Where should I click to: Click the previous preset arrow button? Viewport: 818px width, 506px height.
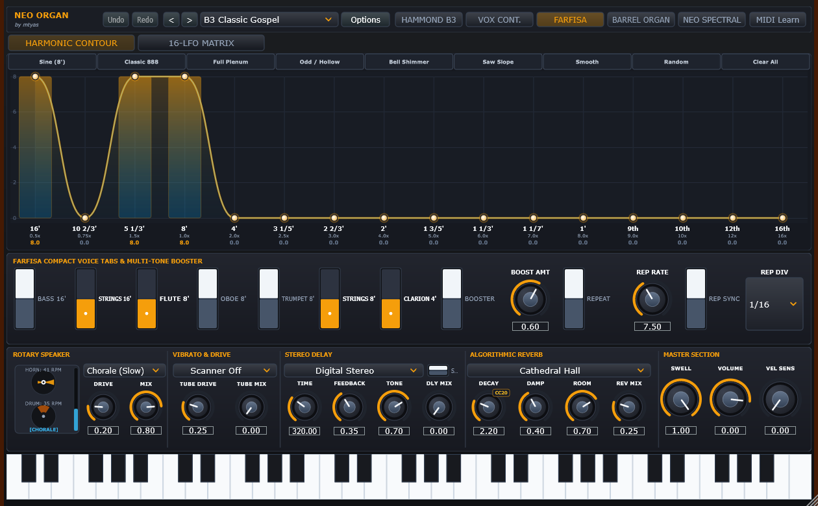[x=171, y=19]
